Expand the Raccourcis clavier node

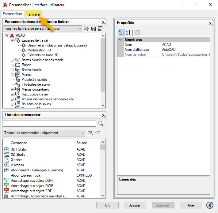[12, 94]
